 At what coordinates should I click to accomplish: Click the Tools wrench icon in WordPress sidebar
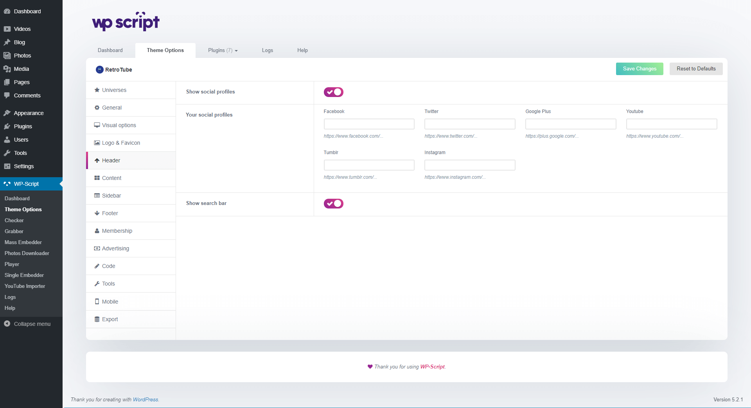tap(7, 153)
